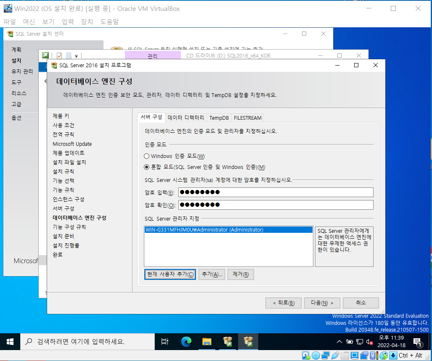
Task: Open the Windows Start menu
Action: point(10,342)
